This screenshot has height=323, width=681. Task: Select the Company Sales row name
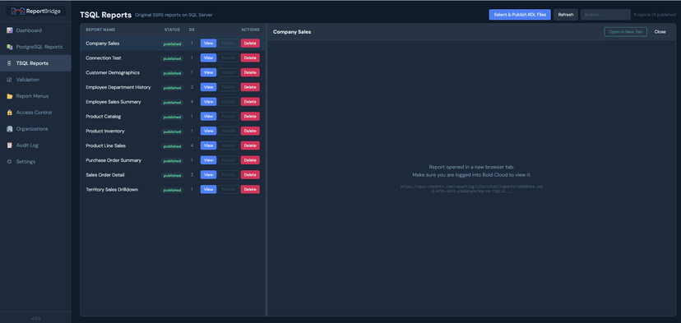103,44
